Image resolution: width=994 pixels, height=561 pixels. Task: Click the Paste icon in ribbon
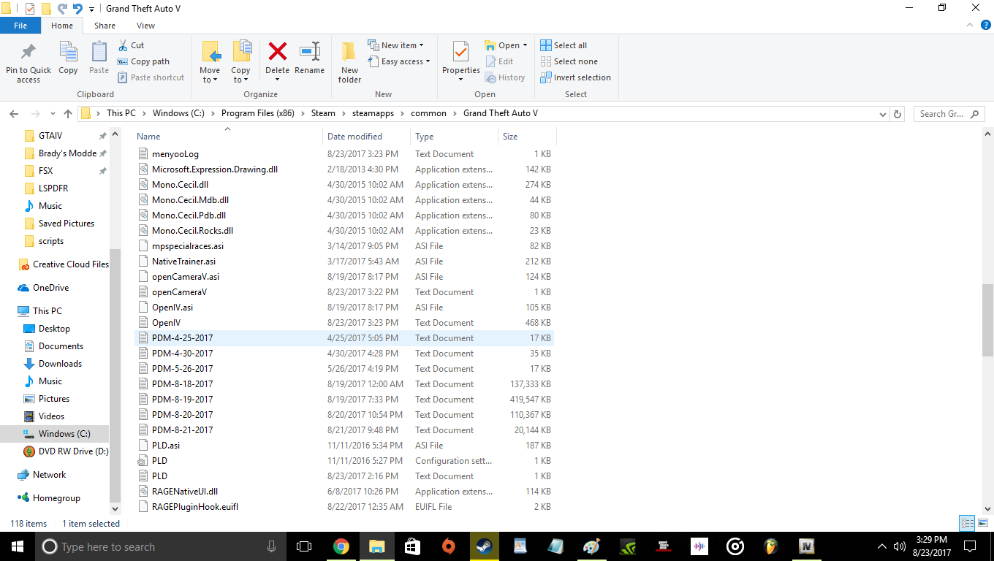[x=99, y=53]
